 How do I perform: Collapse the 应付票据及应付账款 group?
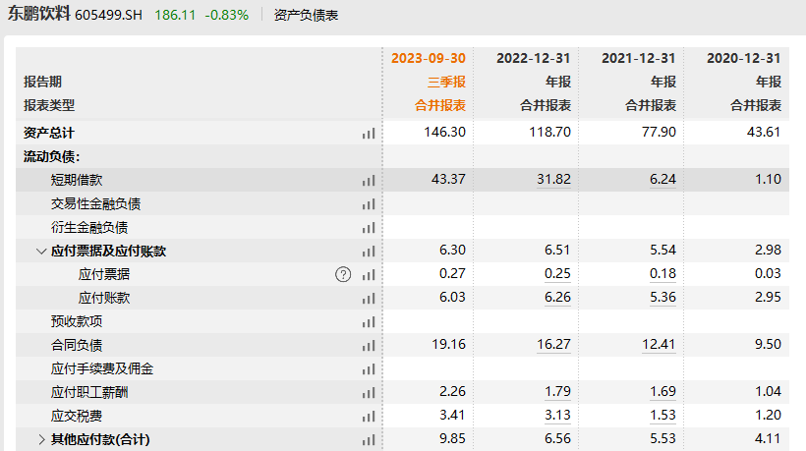41,252
